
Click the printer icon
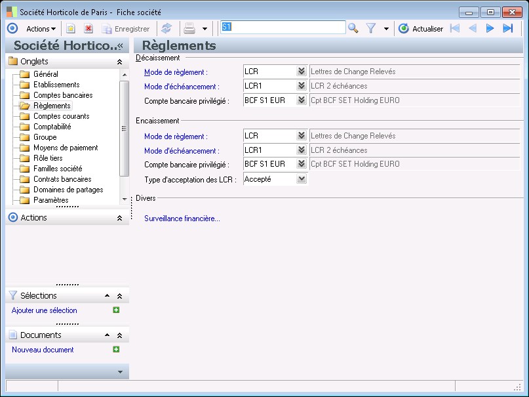click(x=189, y=28)
